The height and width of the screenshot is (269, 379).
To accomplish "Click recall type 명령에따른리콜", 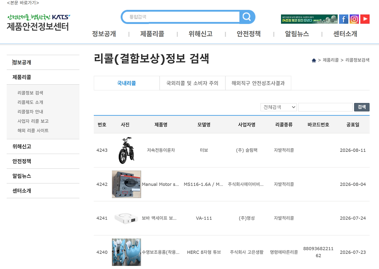I will click(284, 252).
